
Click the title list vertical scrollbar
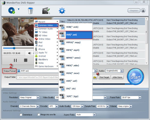(146, 32)
